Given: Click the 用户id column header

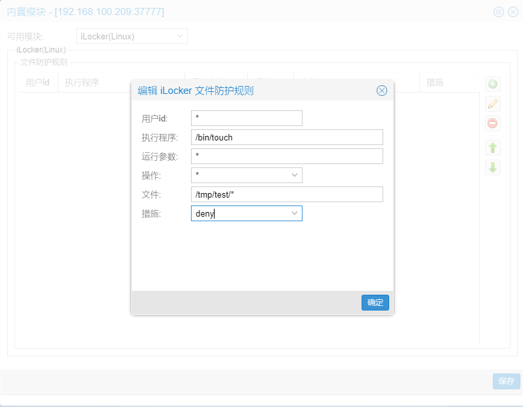Looking at the screenshot, I should point(37,83).
